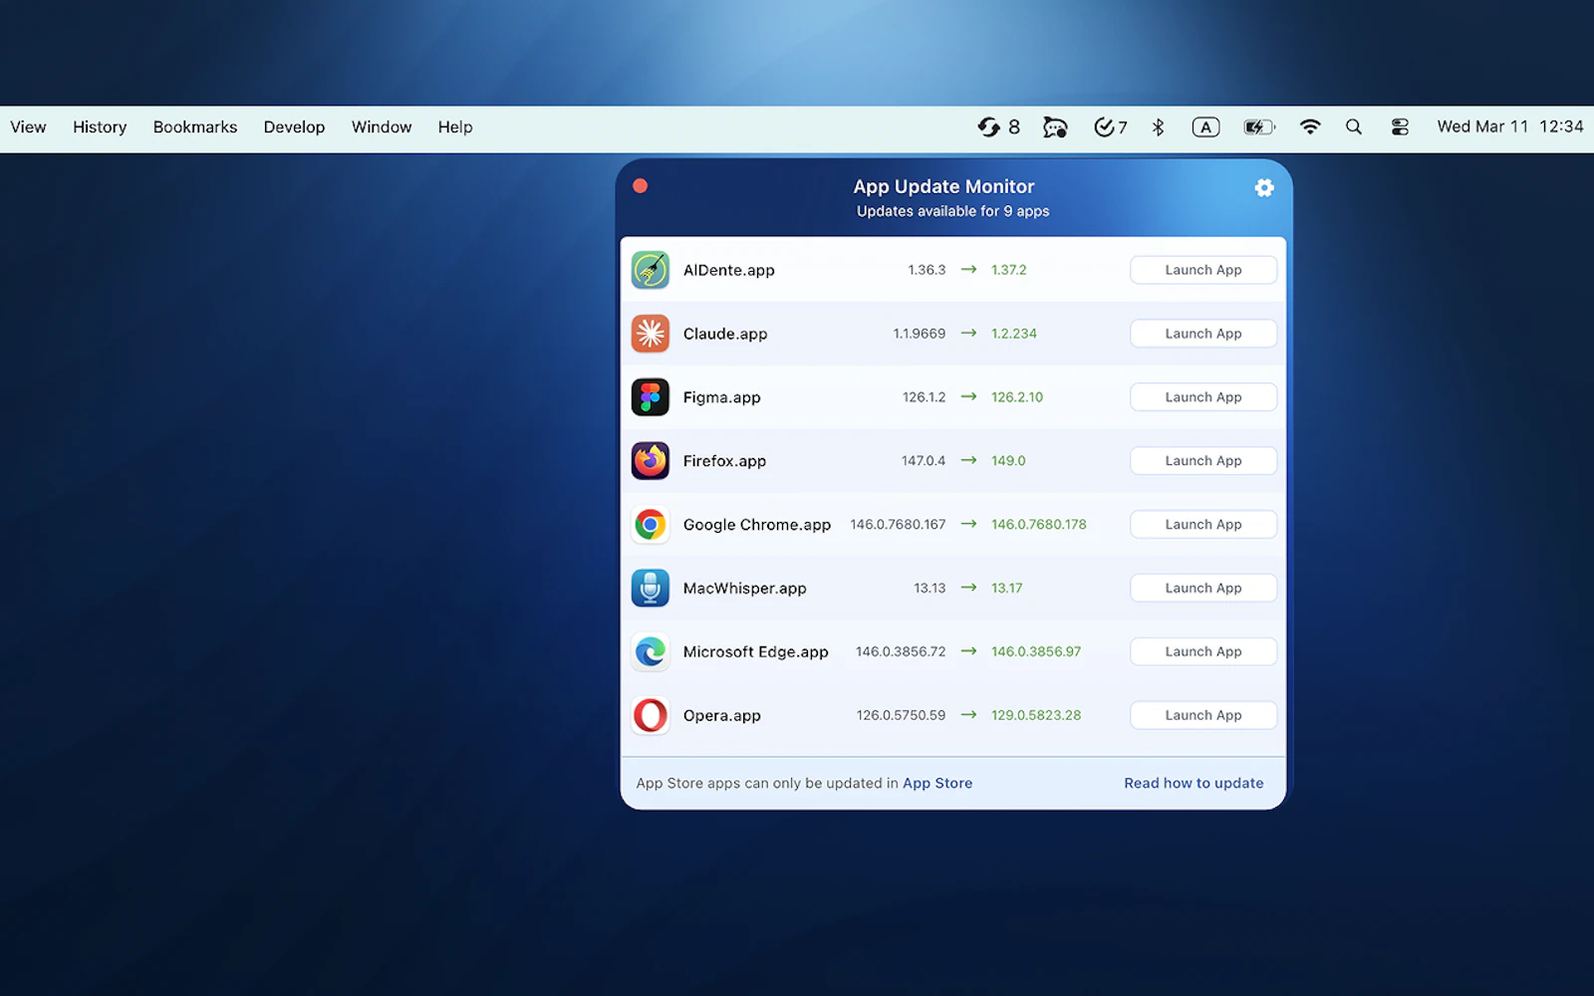Screen dimensions: 1594x996
Task: Open the Bluetooth menu bar icon
Action: [x=1158, y=126]
